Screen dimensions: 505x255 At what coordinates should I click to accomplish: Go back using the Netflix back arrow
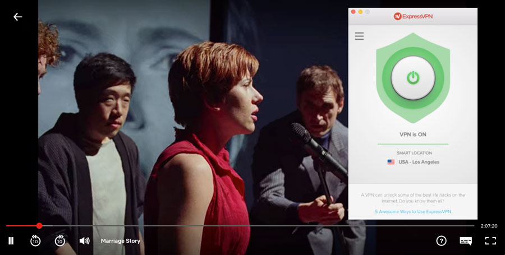coord(18,17)
